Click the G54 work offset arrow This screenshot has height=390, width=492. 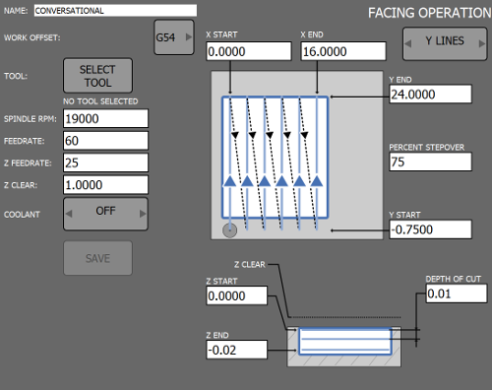[189, 36]
